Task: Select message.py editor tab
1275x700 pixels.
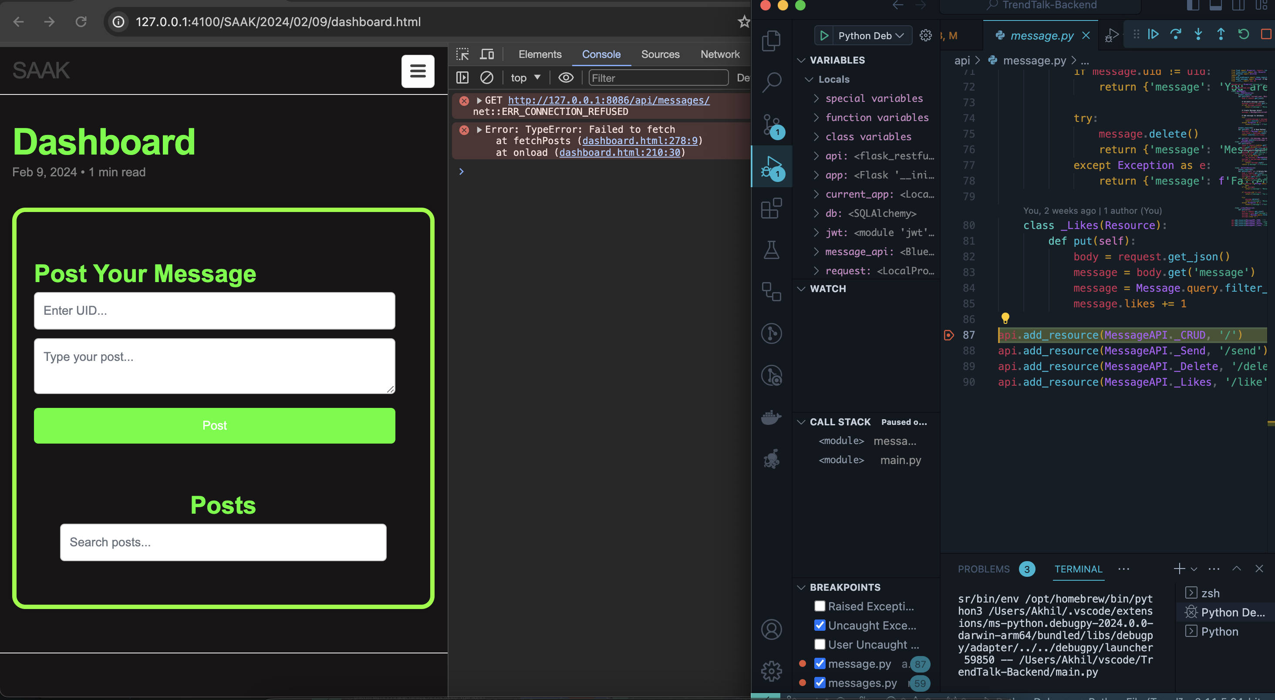Action: click(x=1042, y=36)
